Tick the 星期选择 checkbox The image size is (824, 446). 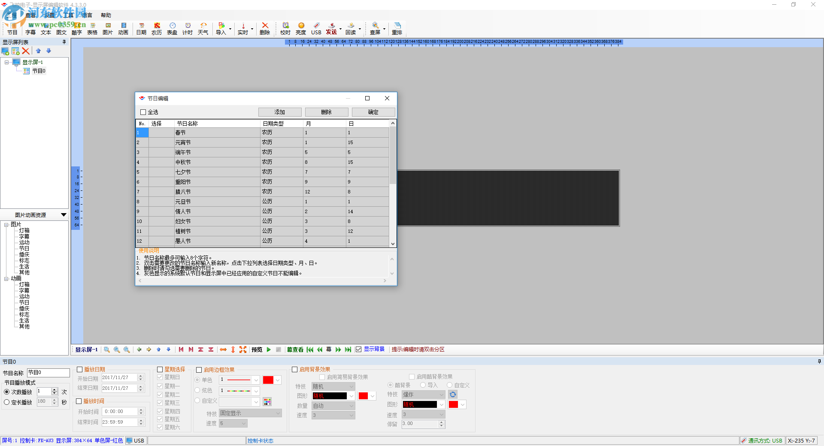(160, 369)
